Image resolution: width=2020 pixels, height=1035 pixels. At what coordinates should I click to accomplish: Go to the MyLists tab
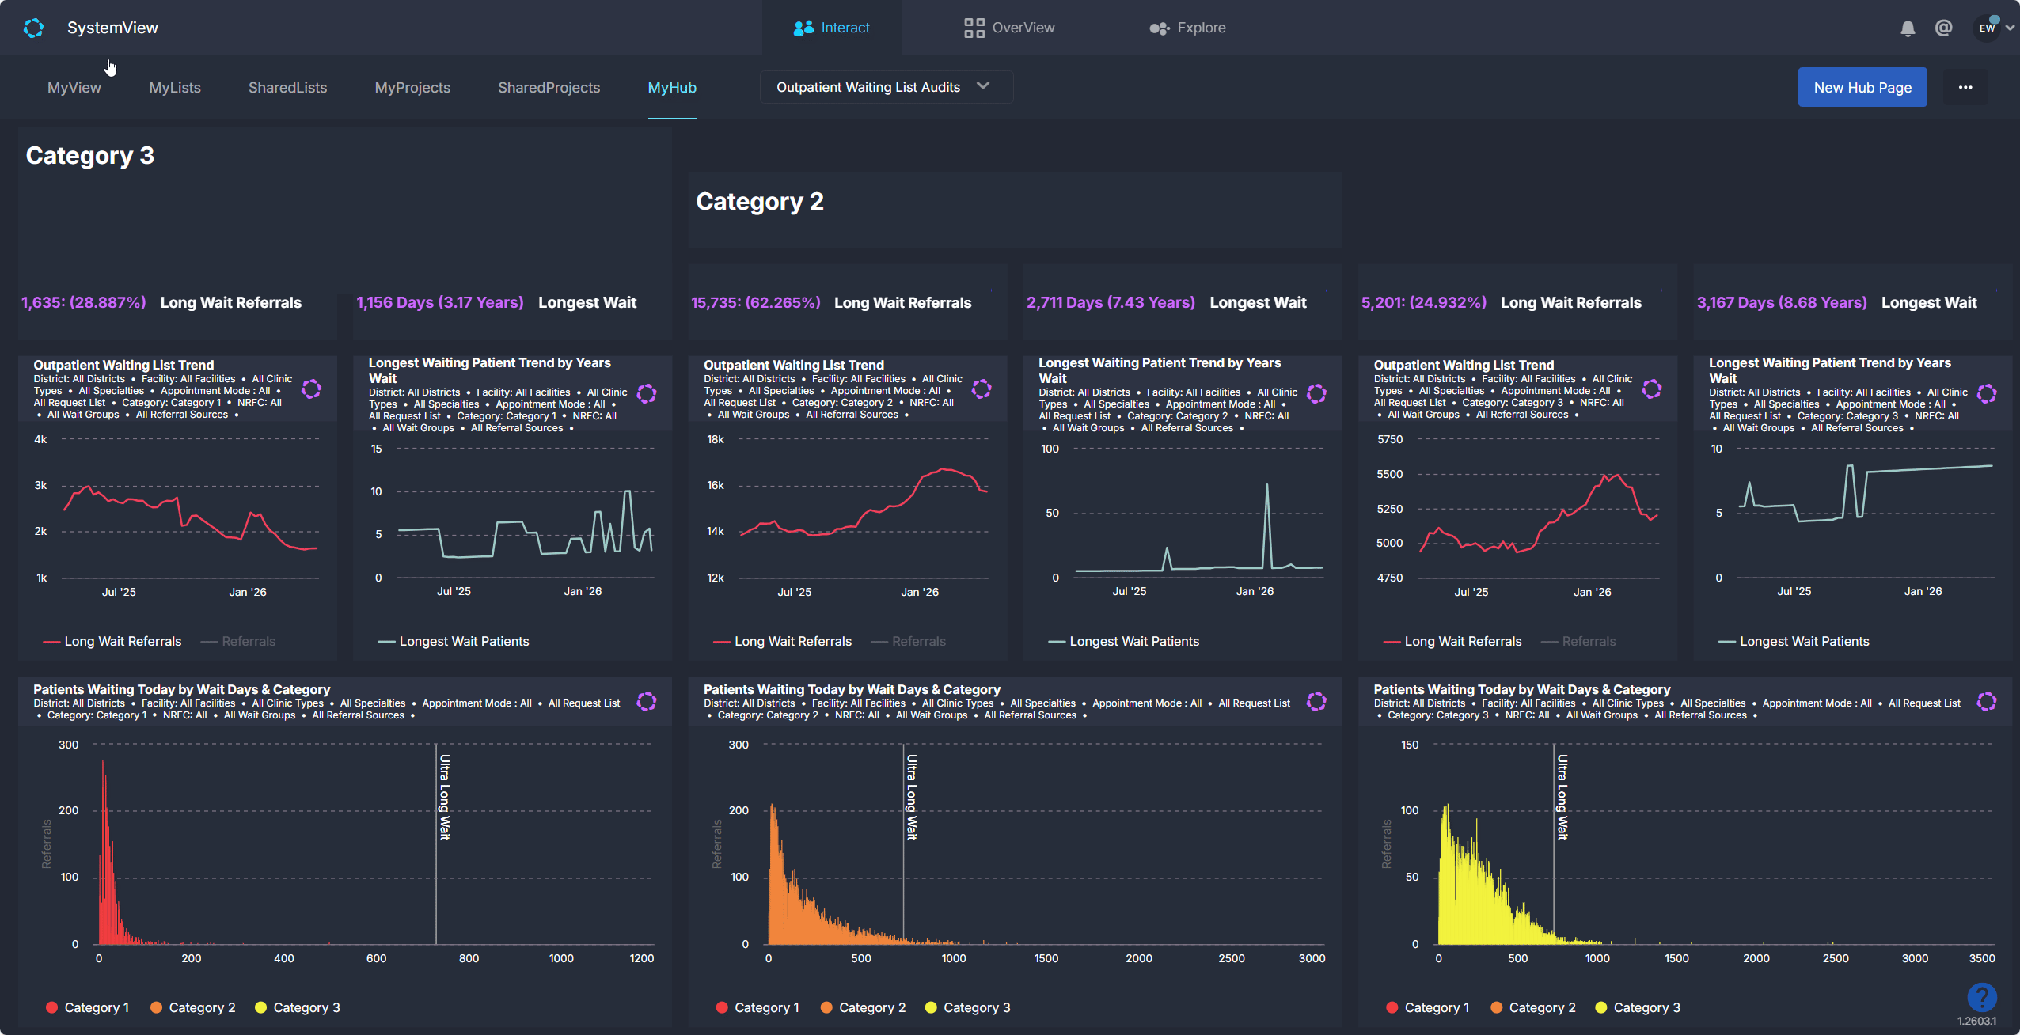click(x=175, y=88)
